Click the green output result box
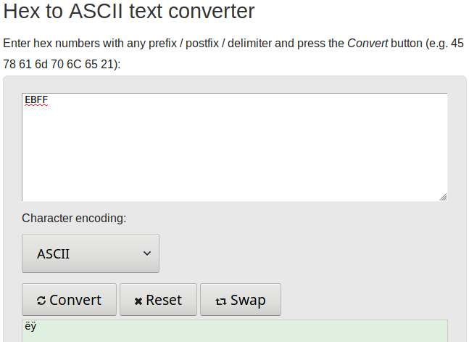 235,331
